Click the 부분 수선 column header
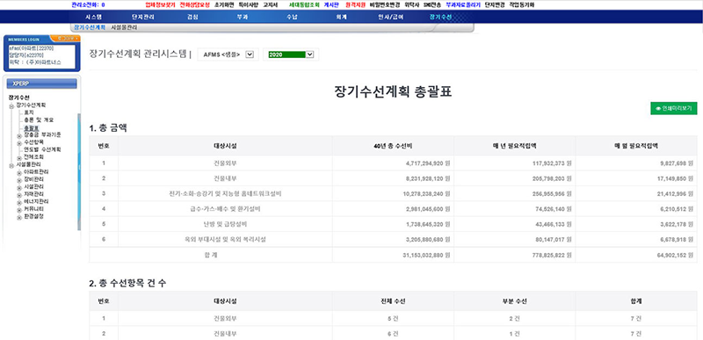 [514, 301]
